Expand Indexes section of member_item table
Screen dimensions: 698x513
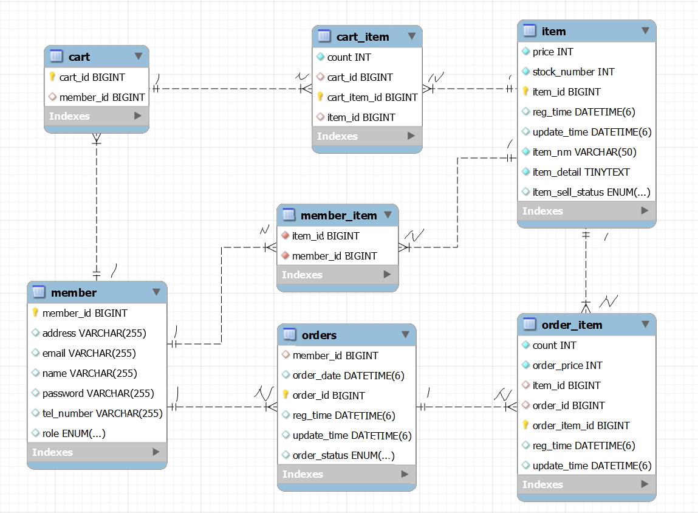click(388, 274)
